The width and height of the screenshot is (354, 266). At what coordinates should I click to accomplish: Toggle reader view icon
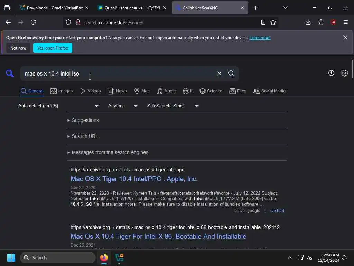pyautogui.click(x=263, y=22)
